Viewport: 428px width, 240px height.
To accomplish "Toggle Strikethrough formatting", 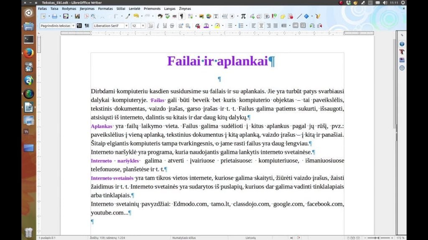I will pos(172,26).
